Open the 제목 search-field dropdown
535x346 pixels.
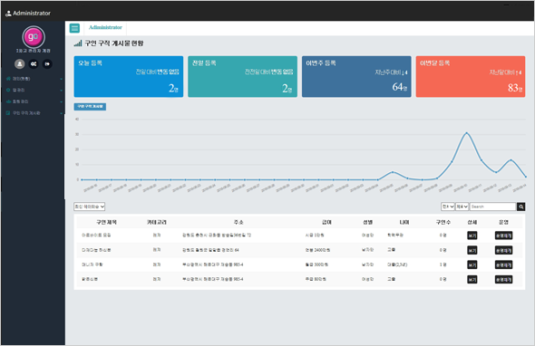click(462, 207)
